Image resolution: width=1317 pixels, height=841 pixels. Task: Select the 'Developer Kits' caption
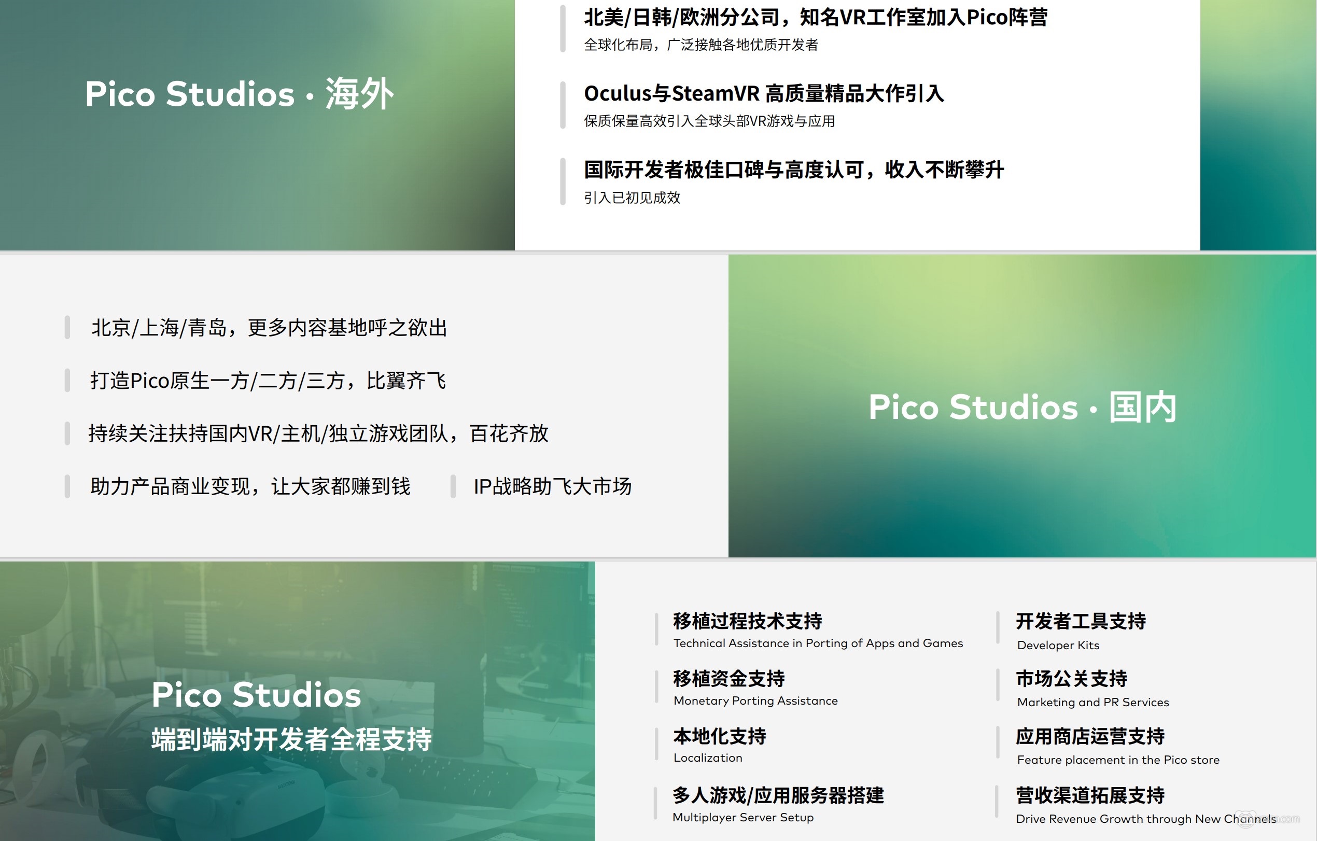1058,645
